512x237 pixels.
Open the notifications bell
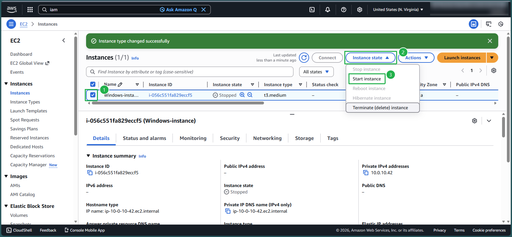click(x=328, y=10)
